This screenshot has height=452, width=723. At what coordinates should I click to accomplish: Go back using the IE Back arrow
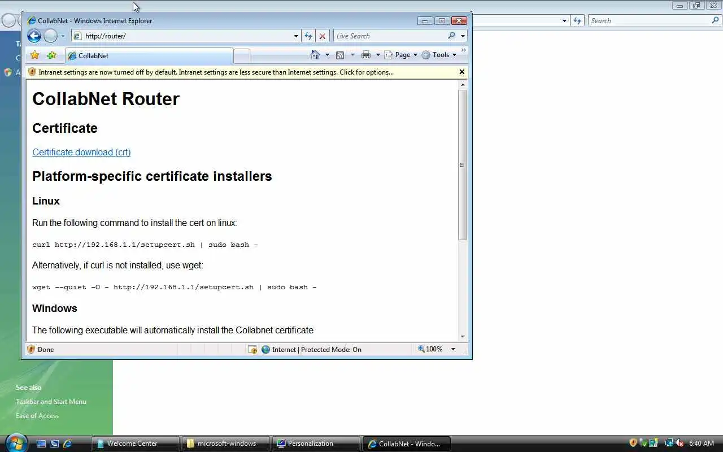[34, 36]
